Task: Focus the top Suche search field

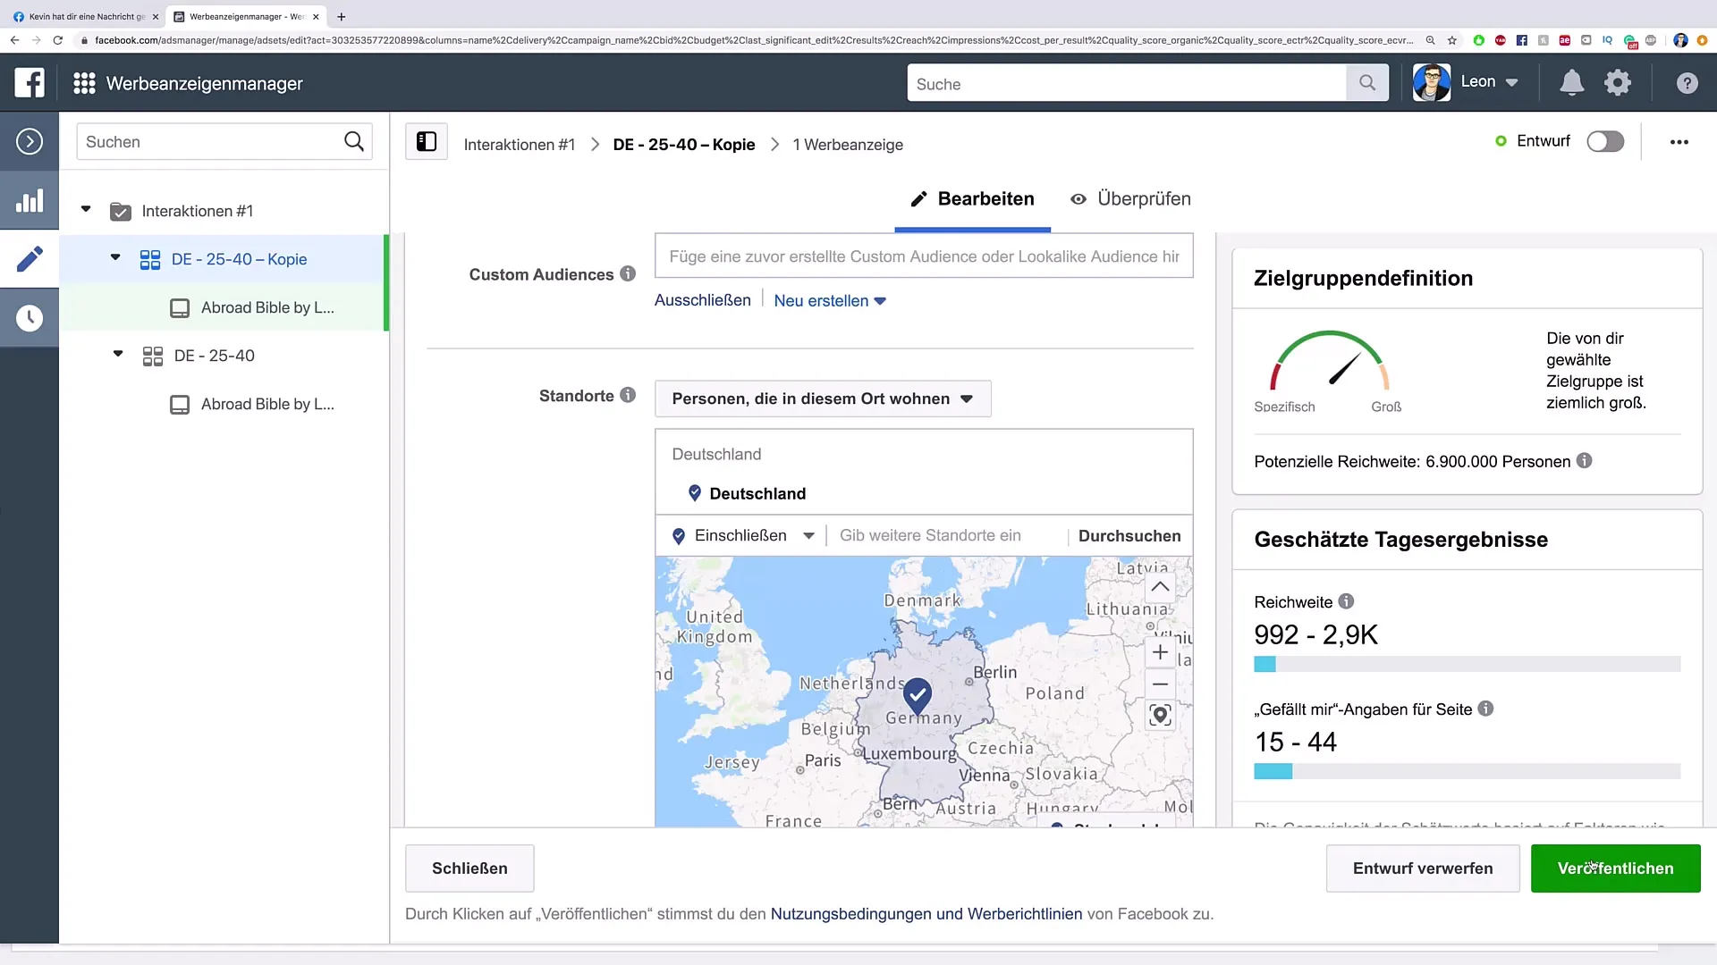Action: 1127,83
